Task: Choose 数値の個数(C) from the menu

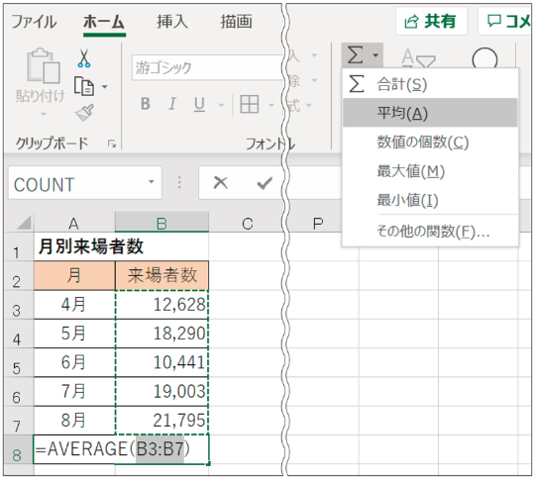Action: tap(430, 142)
